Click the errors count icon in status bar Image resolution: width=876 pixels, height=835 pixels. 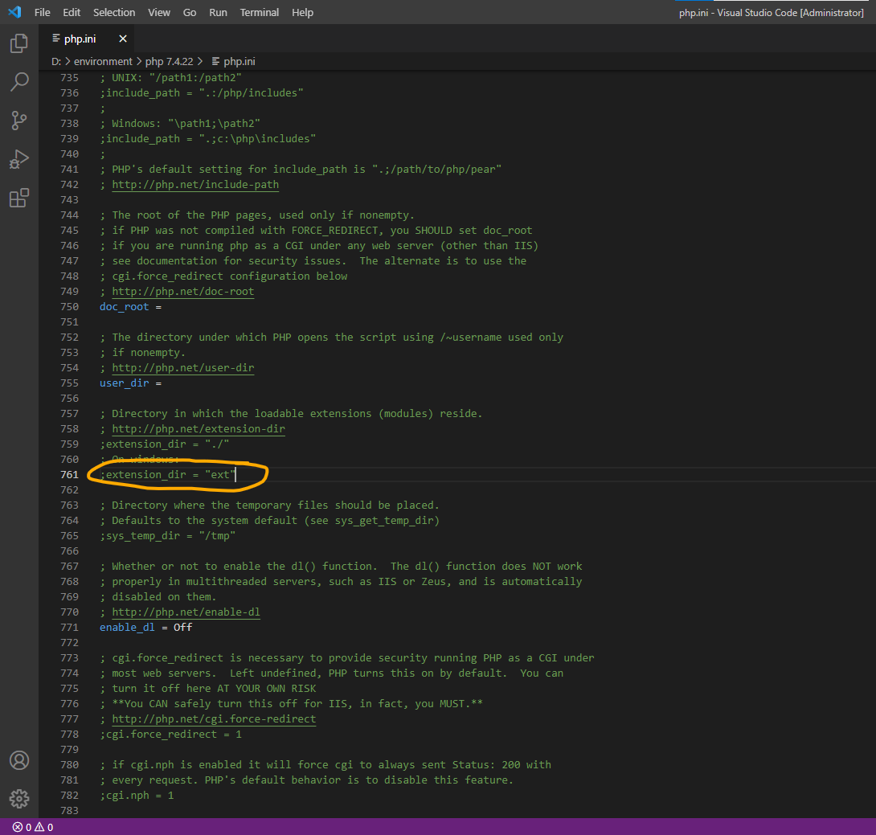18,827
